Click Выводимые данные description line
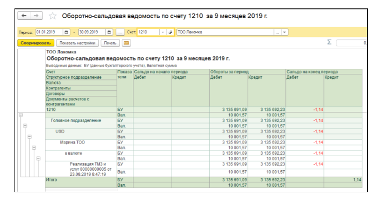Image resolution: width=379 pixels, height=211 pixels. [111, 65]
